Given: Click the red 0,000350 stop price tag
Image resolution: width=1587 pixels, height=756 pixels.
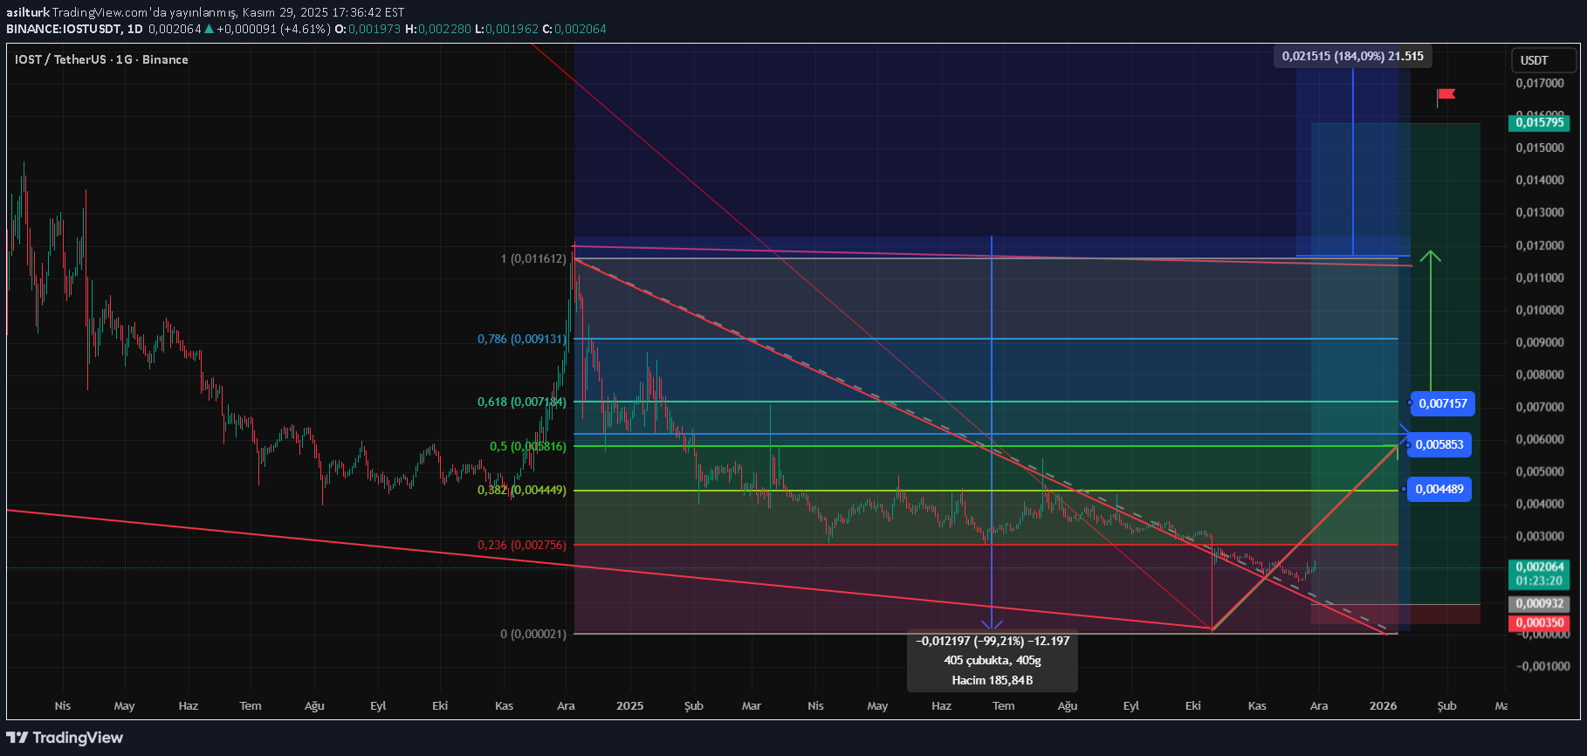Looking at the screenshot, I should click(1539, 623).
